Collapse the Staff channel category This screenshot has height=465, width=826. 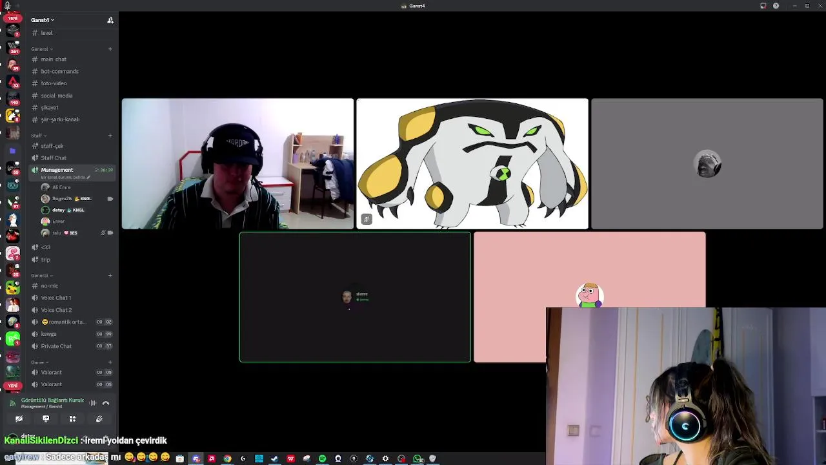point(38,136)
